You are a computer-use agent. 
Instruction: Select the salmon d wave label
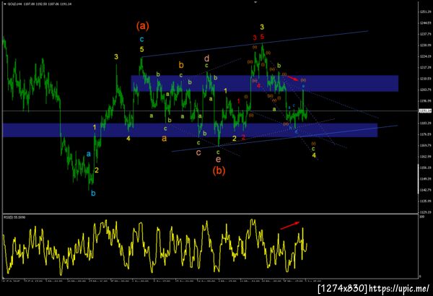[x=206, y=58]
